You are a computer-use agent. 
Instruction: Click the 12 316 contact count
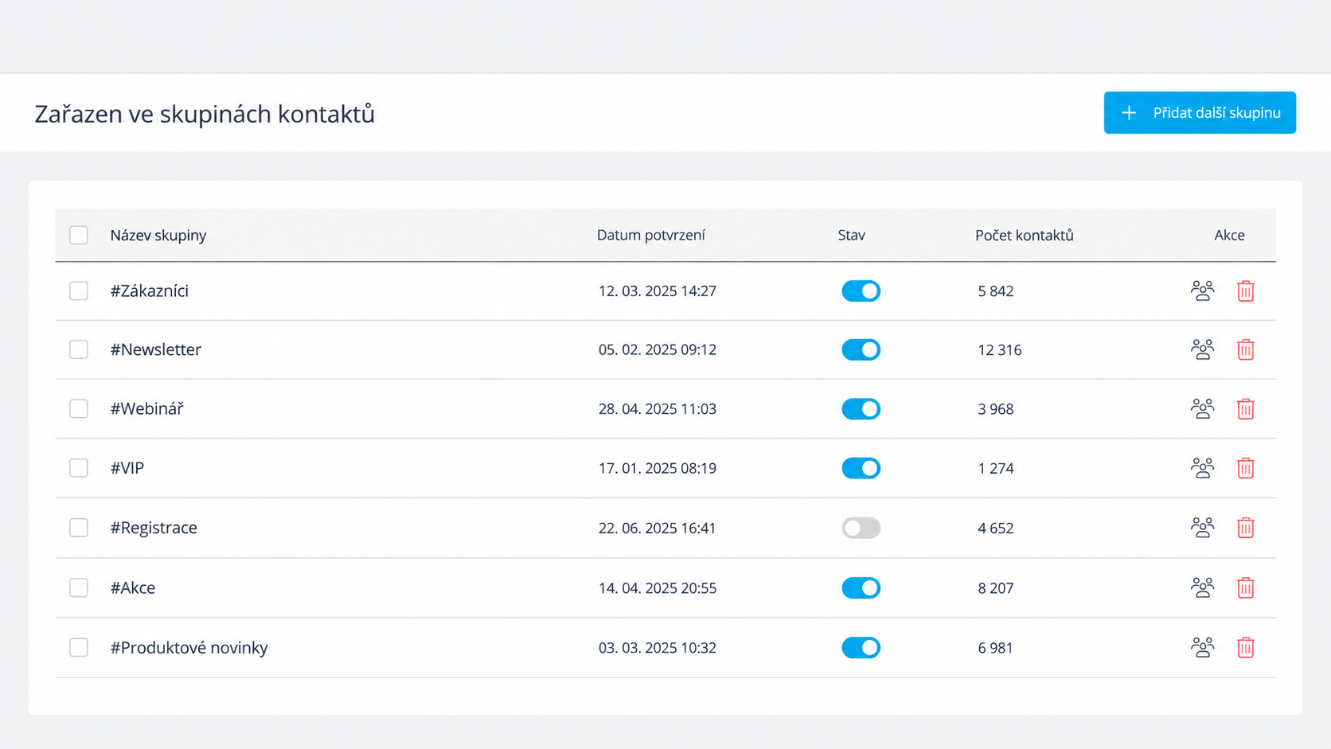click(1000, 349)
